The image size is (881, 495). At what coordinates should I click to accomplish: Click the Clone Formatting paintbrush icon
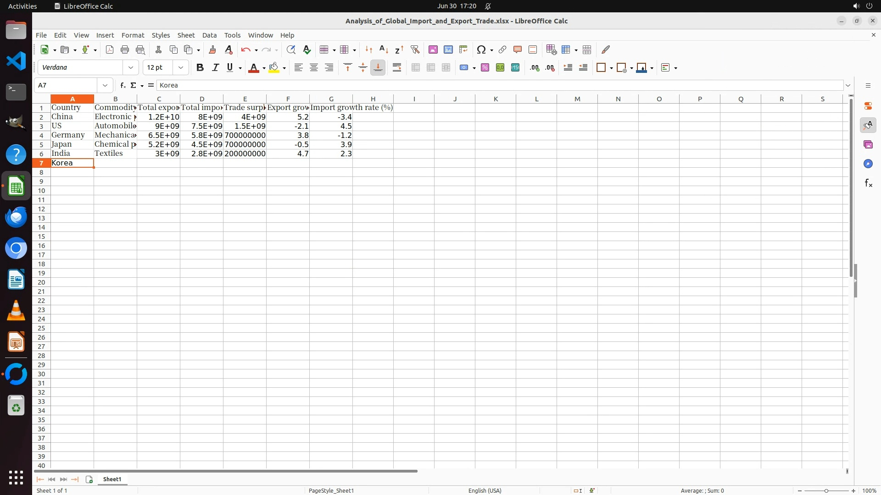[212, 49]
